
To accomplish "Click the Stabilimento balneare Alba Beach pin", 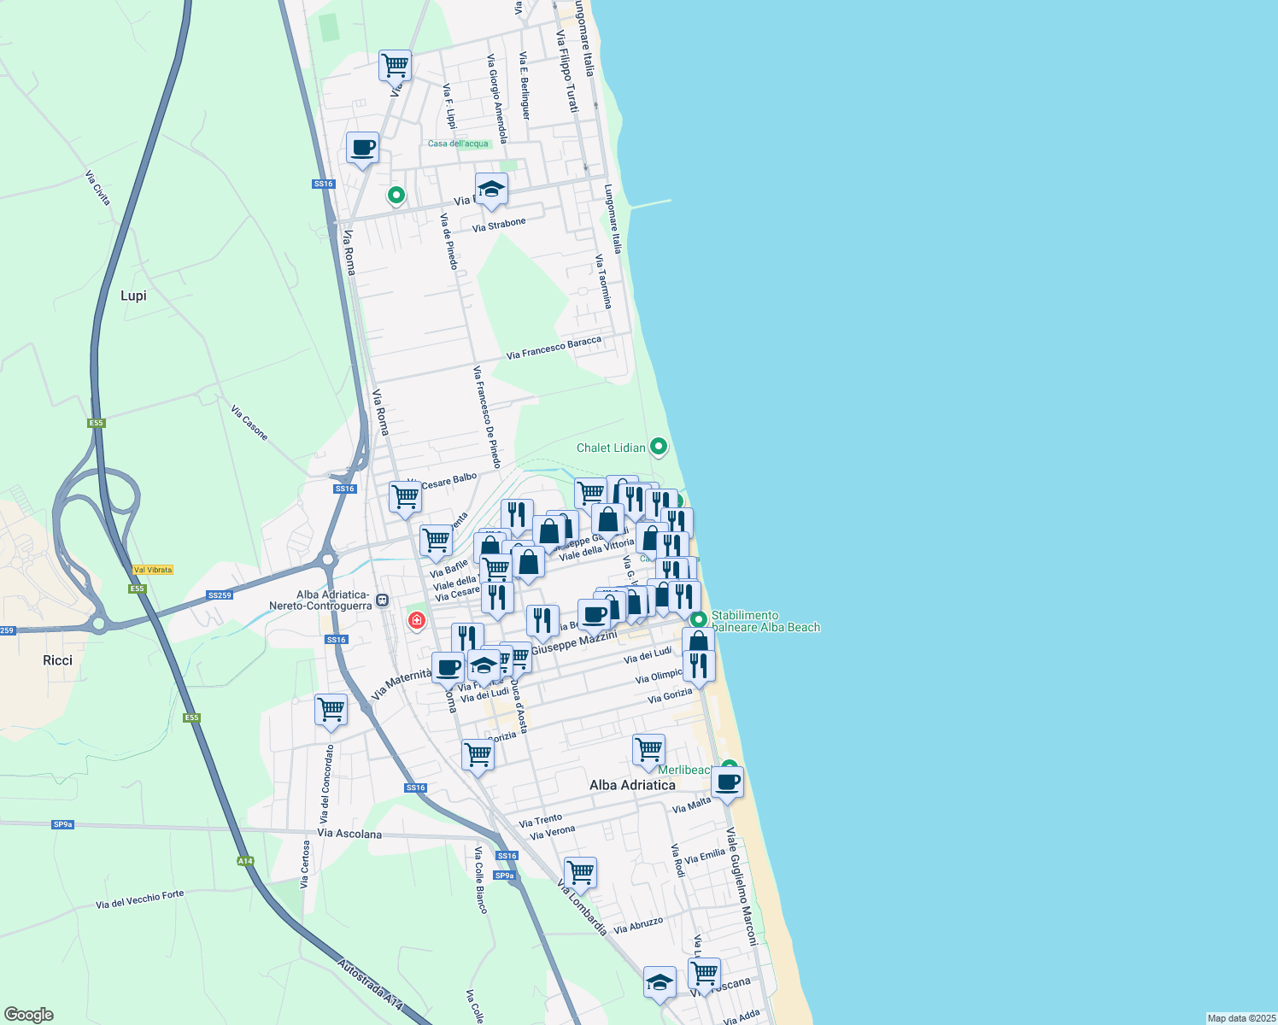I will coord(699,619).
